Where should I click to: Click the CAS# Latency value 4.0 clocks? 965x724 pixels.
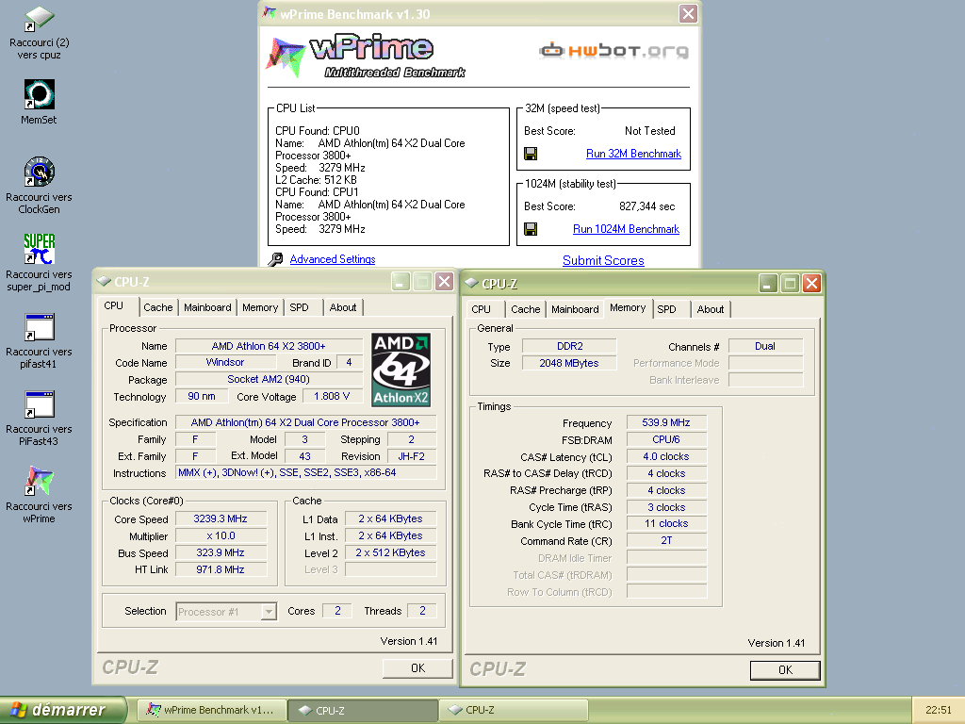click(x=666, y=457)
